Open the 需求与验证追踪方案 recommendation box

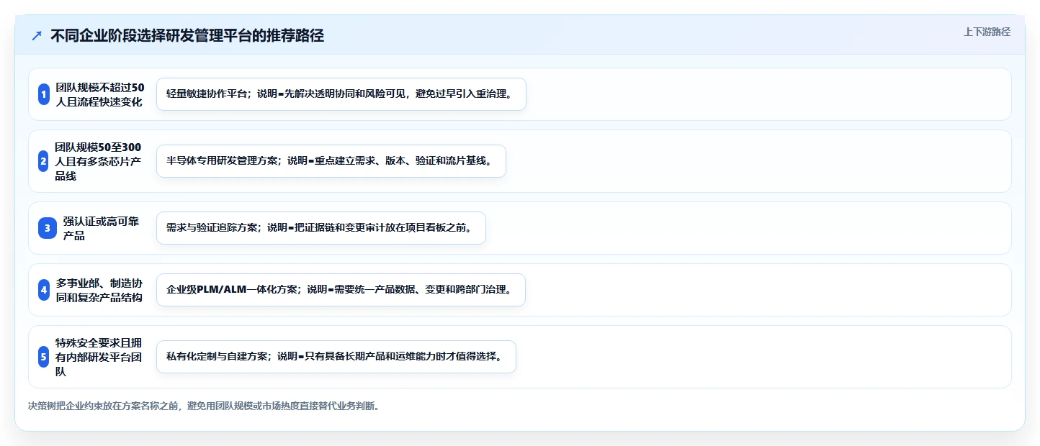[x=321, y=228]
